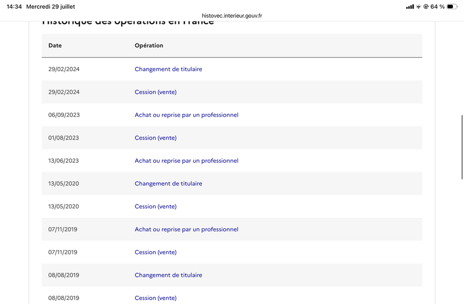The height and width of the screenshot is (304, 464).
Task: Open Achat ou reprise par un professionnel 13/06/2023
Action: pos(186,161)
